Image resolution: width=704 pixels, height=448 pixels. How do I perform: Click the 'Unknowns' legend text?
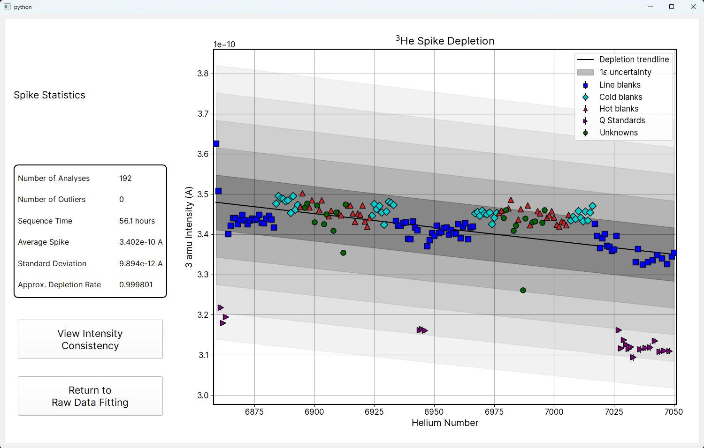point(619,133)
